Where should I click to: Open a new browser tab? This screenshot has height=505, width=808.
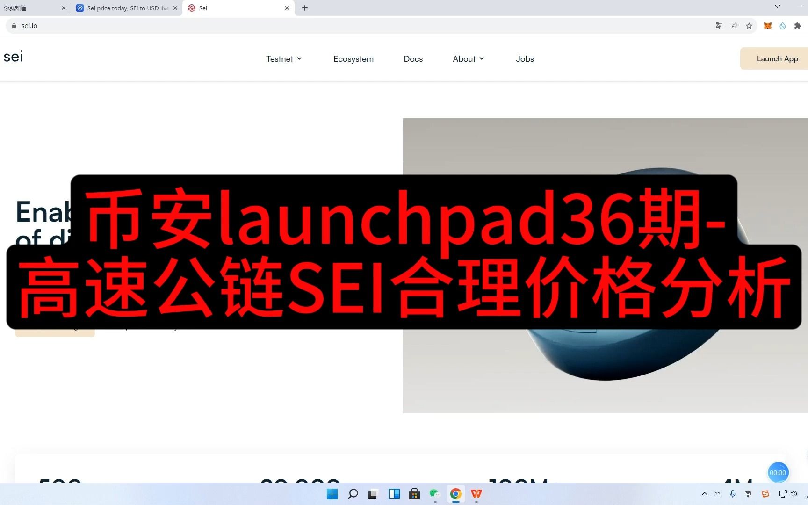click(x=305, y=8)
